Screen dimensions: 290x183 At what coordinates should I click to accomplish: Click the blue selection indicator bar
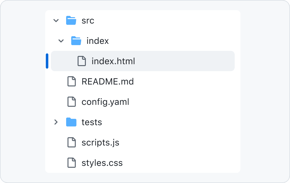pyautogui.click(x=47, y=61)
